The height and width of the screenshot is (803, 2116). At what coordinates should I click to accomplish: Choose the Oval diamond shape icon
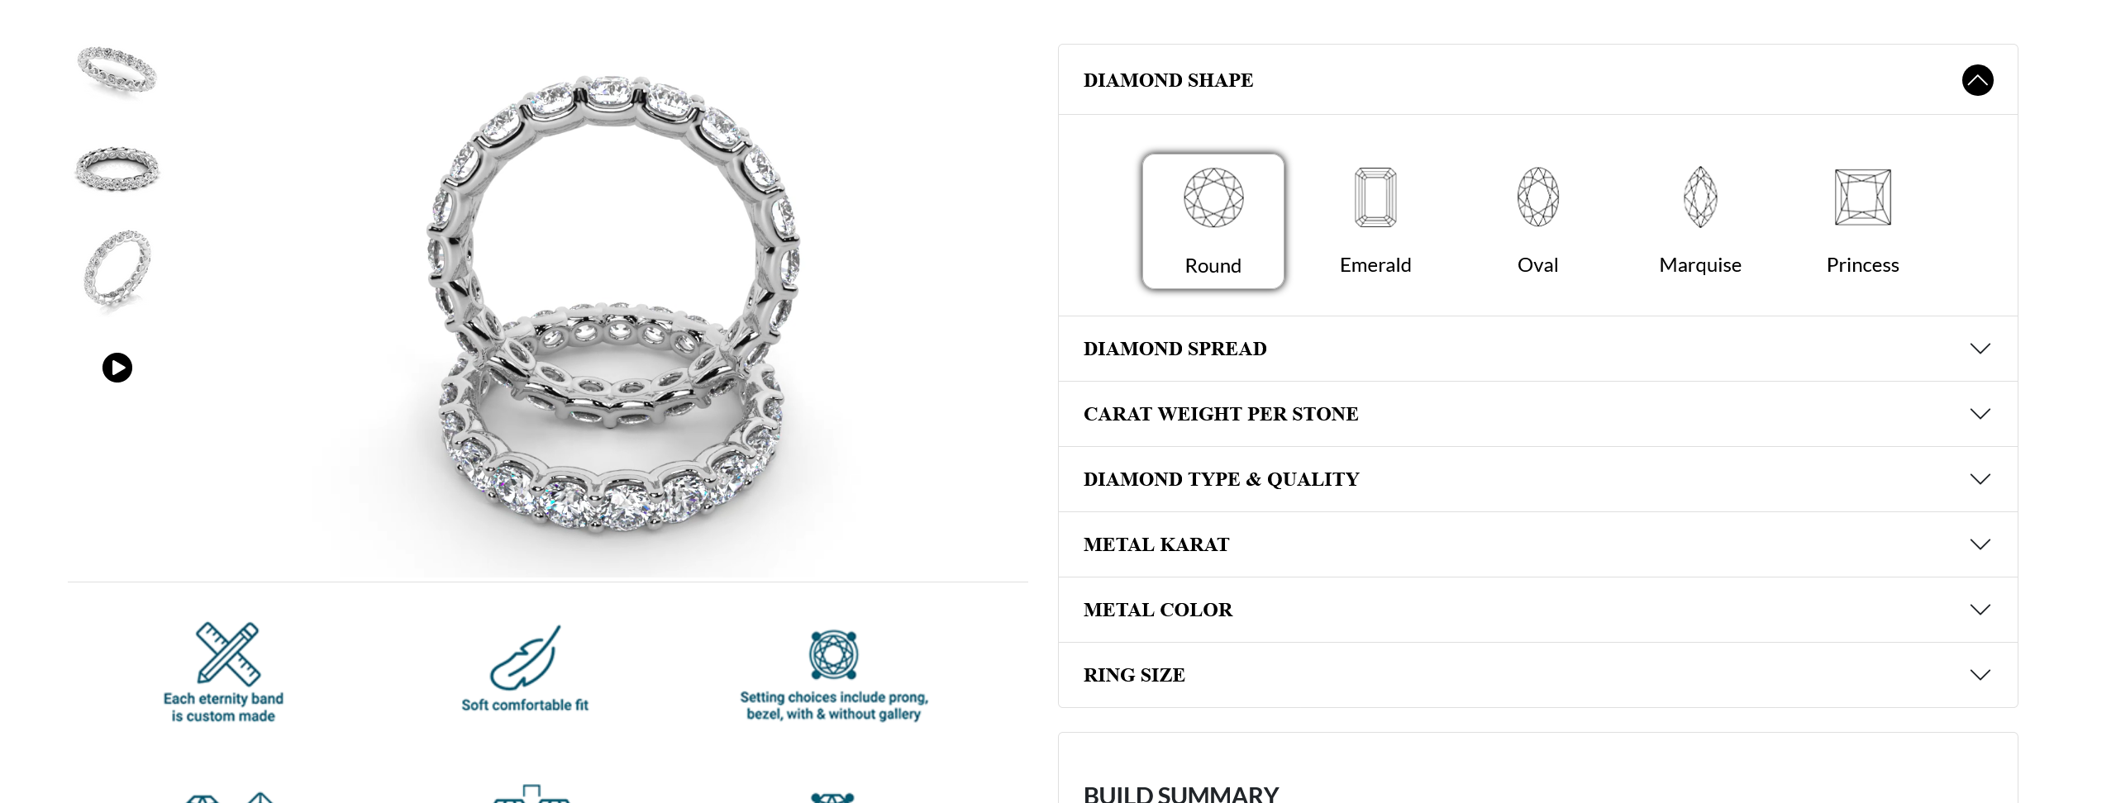tap(1537, 197)
